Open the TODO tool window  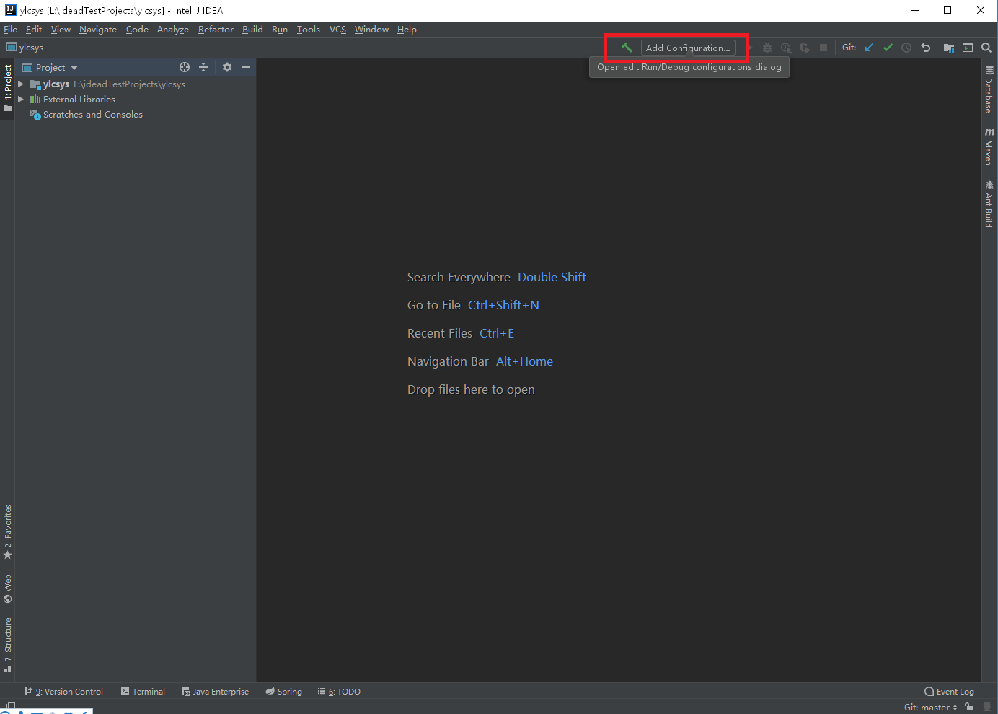click(x=339, y=692)
